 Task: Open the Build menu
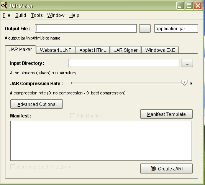21,15
